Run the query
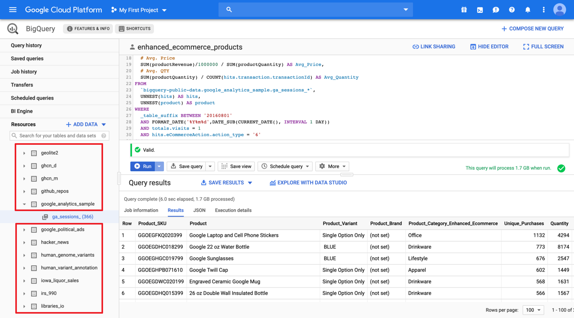Viewport: 574px width, 318px height. tap(143, 166)
